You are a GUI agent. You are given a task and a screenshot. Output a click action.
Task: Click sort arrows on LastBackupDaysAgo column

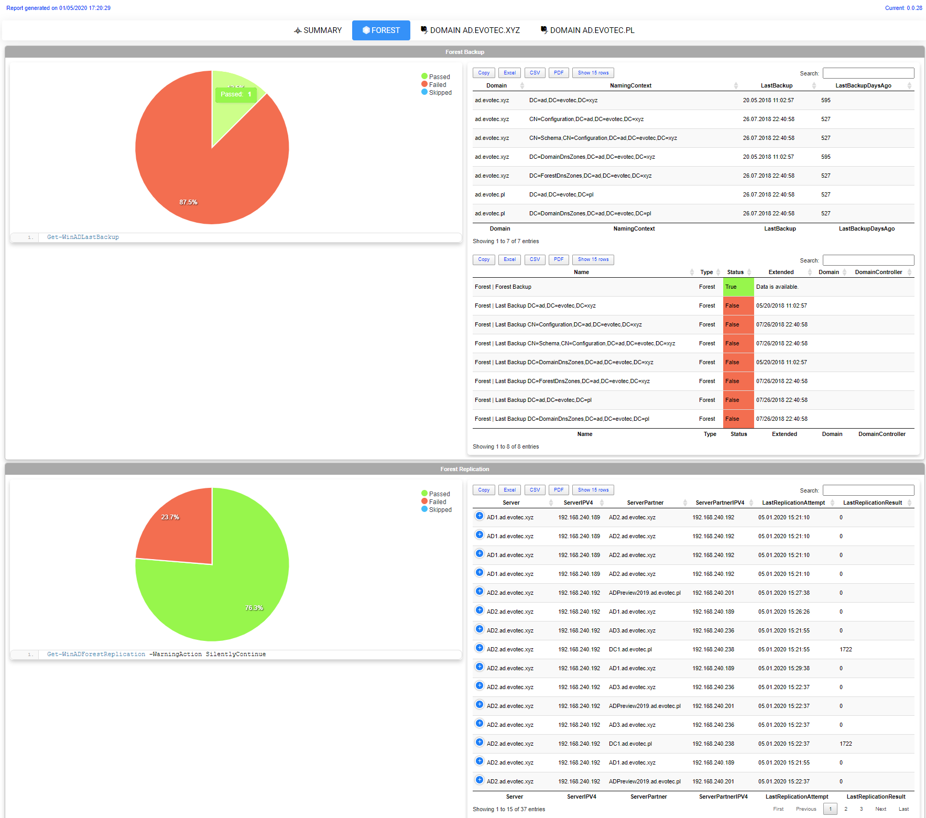click(909, 85)
